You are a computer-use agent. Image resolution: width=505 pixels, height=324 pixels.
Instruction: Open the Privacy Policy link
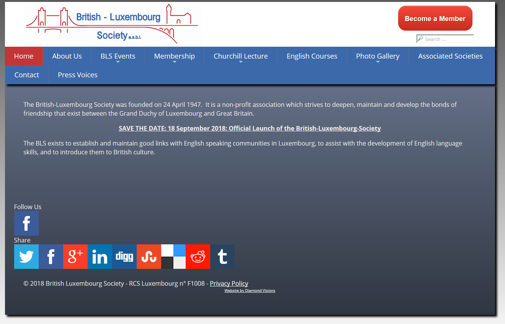229,283
